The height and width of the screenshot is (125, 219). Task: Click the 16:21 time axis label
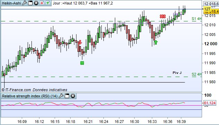(x=88, y=122)
